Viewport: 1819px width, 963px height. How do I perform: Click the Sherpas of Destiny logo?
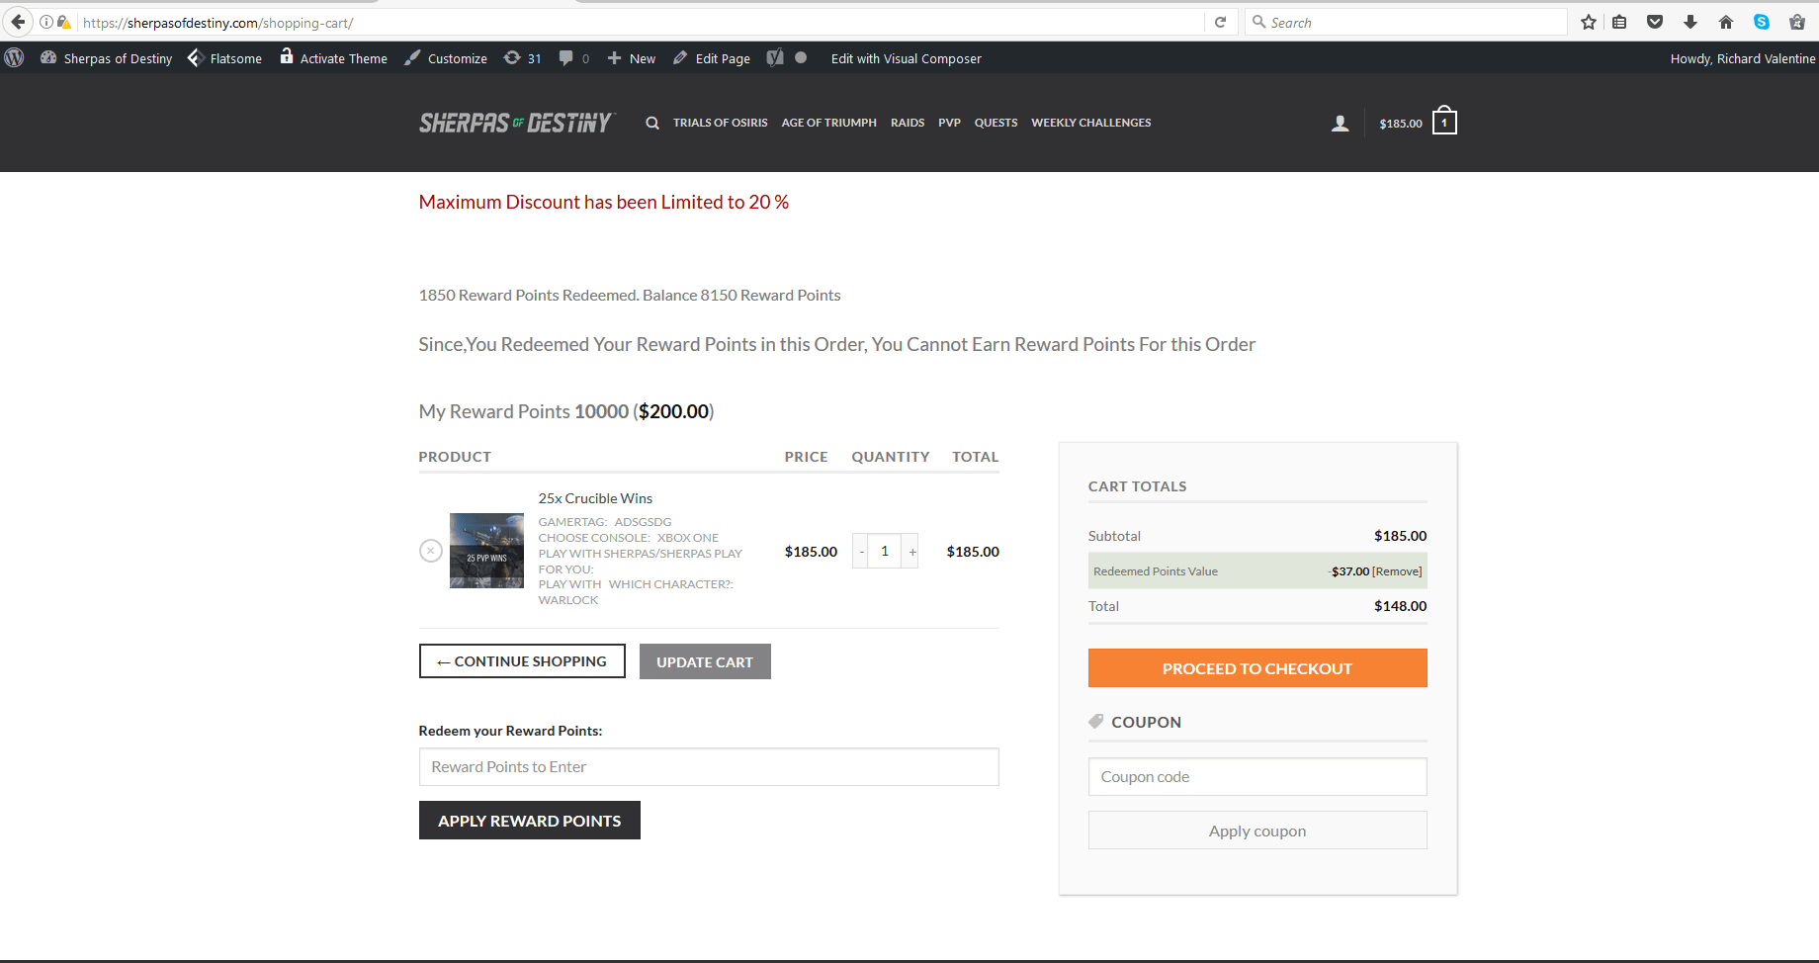coord(517,123)
